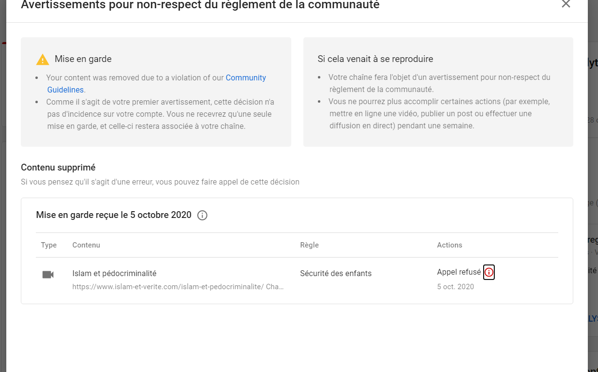
Task: Click the video camera type icon
Action: click(48, 275)
